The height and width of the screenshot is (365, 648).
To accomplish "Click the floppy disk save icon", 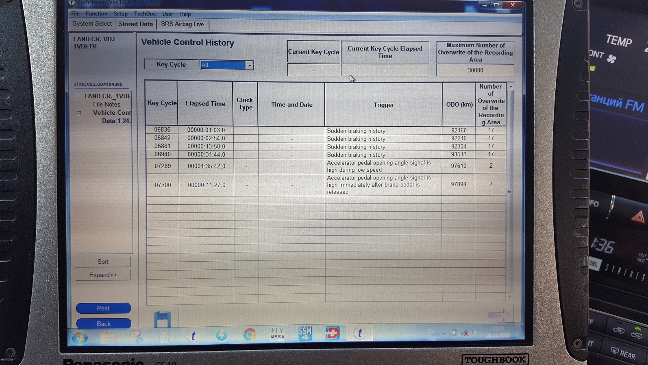I will [162, 319].
